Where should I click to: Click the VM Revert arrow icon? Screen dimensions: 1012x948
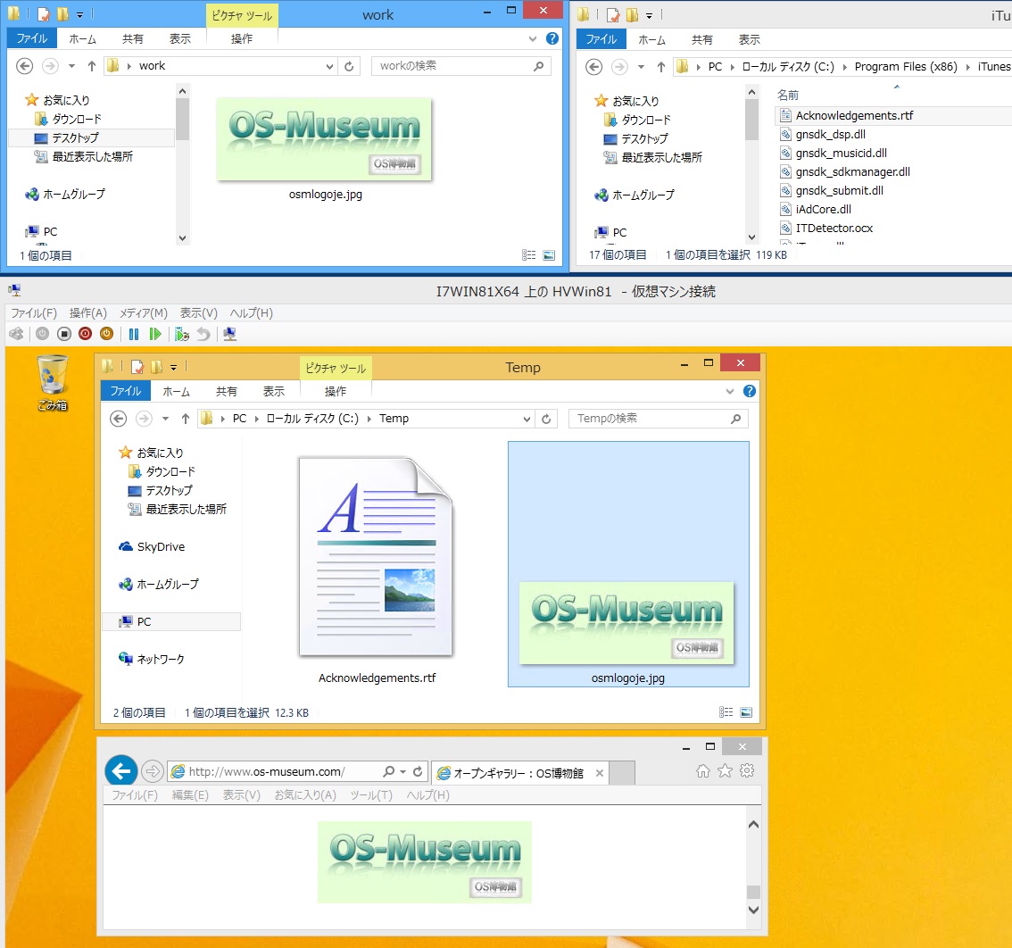[x=203, y=334]
